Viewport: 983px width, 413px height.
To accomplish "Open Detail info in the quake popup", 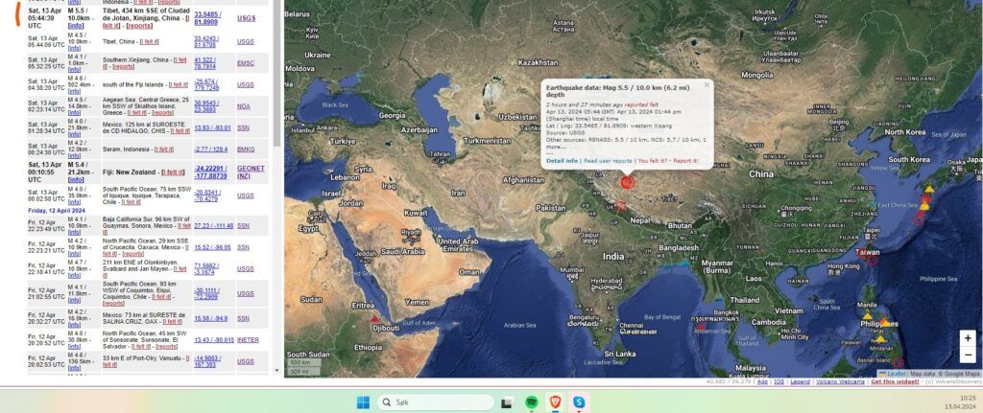I will pos(562,161).
